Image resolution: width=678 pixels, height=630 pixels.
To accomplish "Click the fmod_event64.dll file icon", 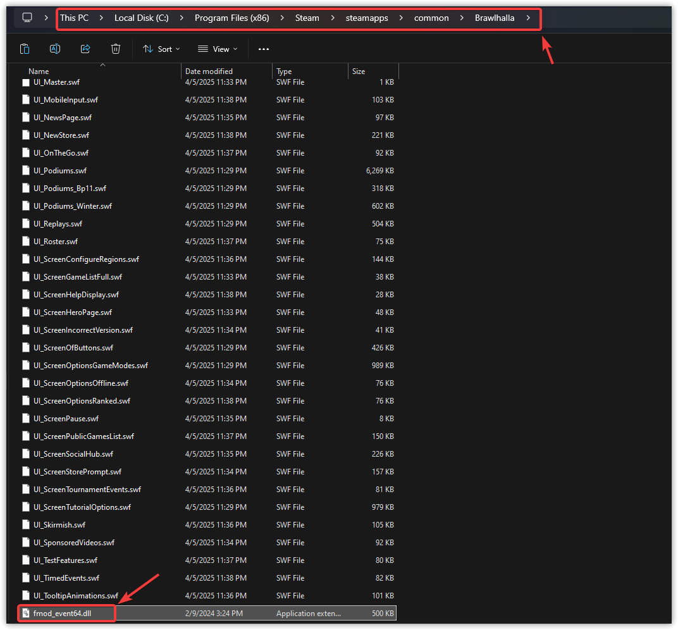I will pyautogui.click(x=26, y=613).
